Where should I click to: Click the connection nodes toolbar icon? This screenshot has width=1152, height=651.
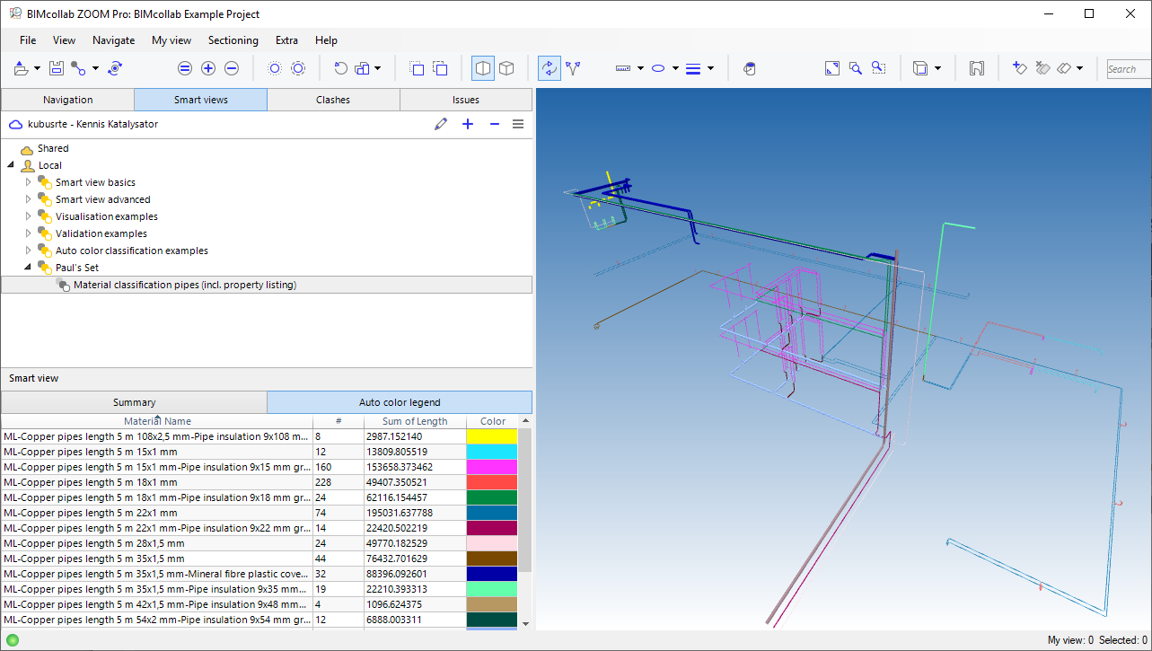tap(78, 68)
